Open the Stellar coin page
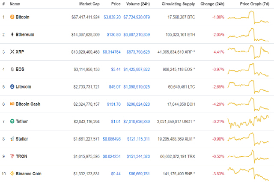This screenshot has width=274, height=182. pyautogui.click(x=22, y=139)
